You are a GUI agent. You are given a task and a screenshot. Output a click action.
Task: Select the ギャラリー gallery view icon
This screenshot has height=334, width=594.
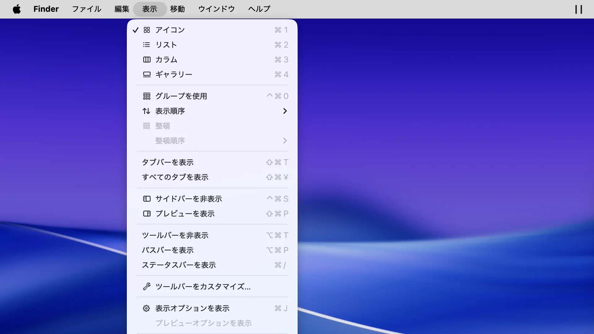point(147,75)
